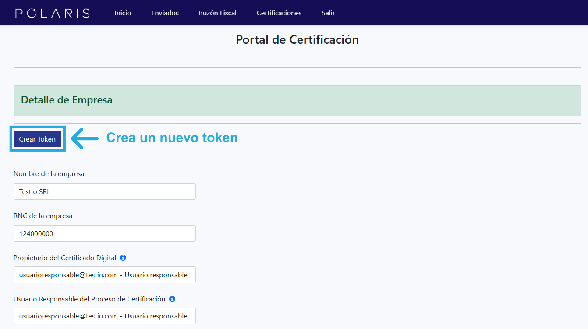The width and height of the screenshot is (588, 329).
Task: Log out using the Salir link
Action: pos(328,13)
